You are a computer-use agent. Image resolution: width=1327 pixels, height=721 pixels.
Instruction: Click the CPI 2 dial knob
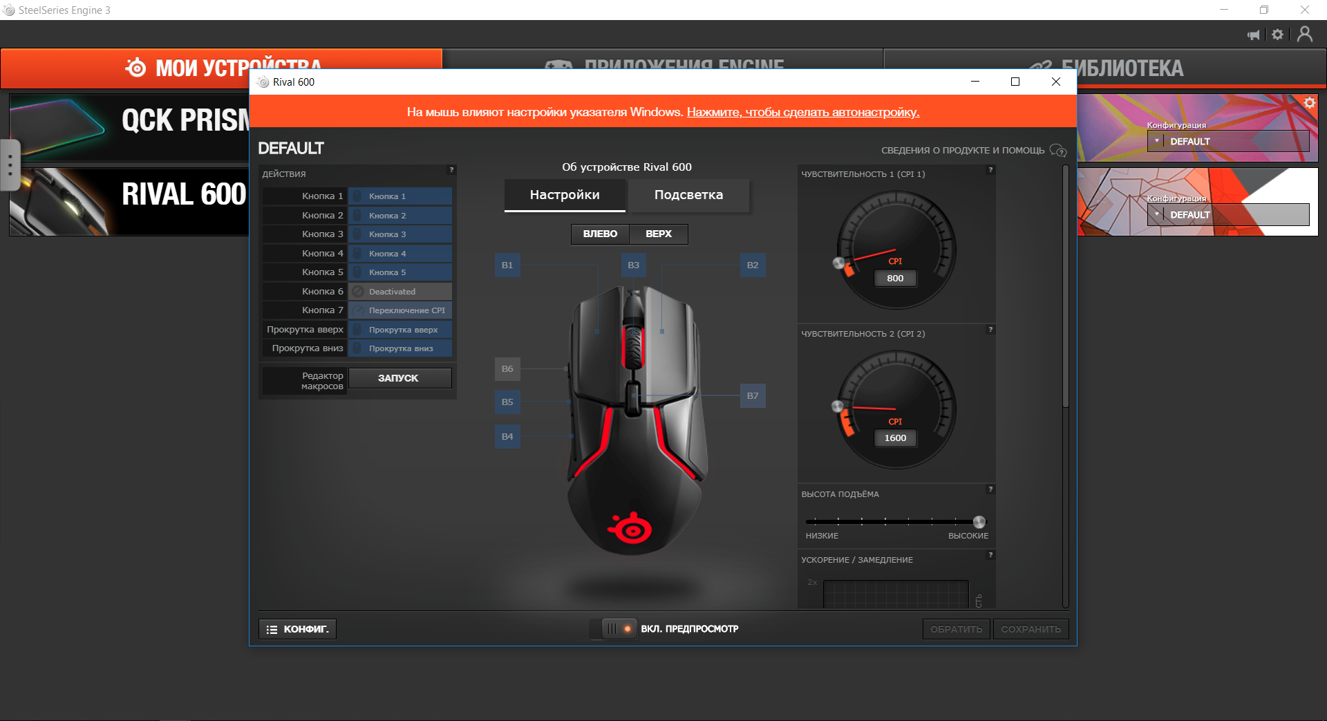tap(837, 406)
